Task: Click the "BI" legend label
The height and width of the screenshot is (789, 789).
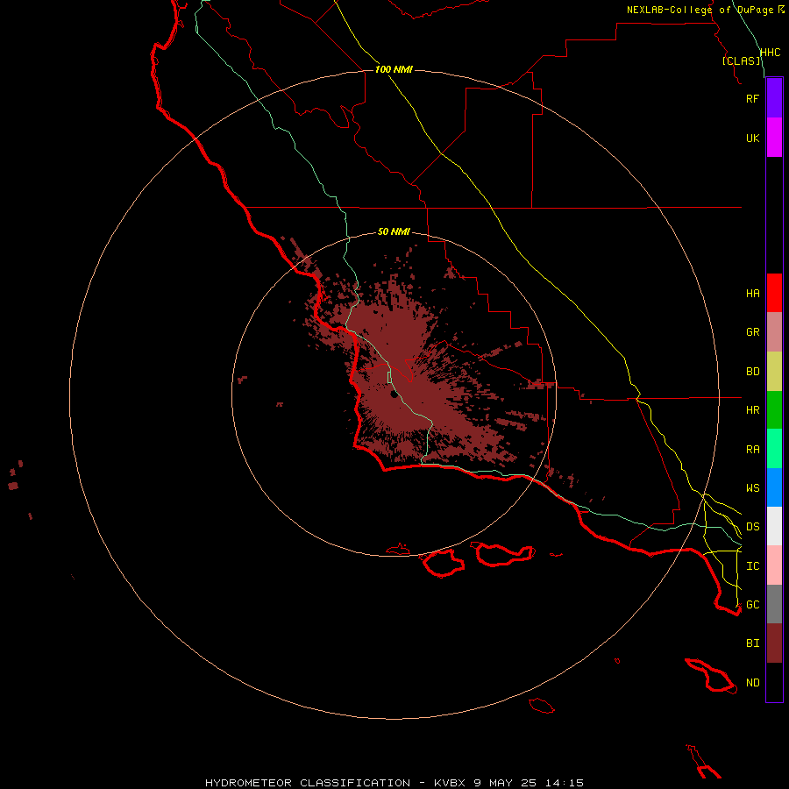Action: (x=752, y=643)
